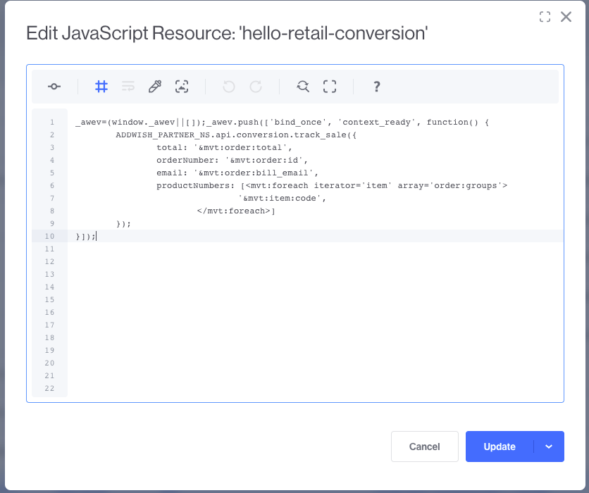Click empty editor area at line 15
The image size is (589, 493).
(x=282, y=300)
